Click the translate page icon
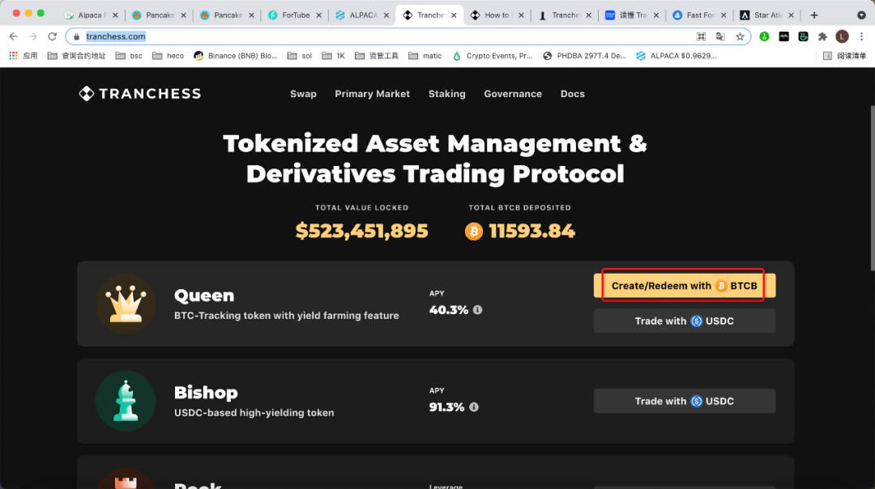The height and width of the screenshot is (489, 875). [x=720, y=36]
